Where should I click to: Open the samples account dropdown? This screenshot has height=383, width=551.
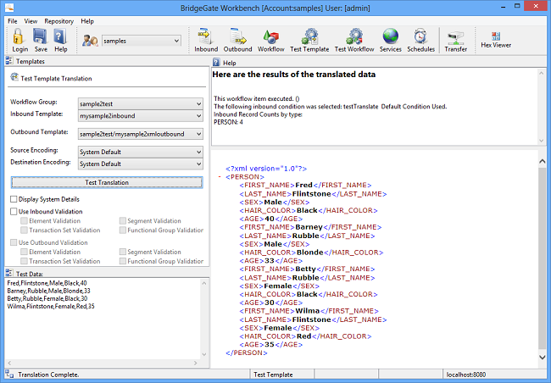(x=176, y=41)
